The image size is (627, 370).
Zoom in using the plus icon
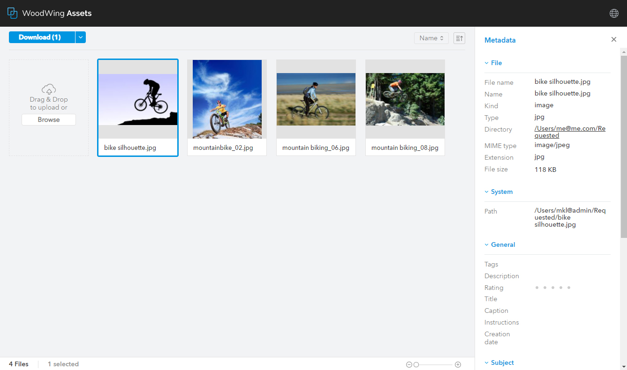point(458,364)
